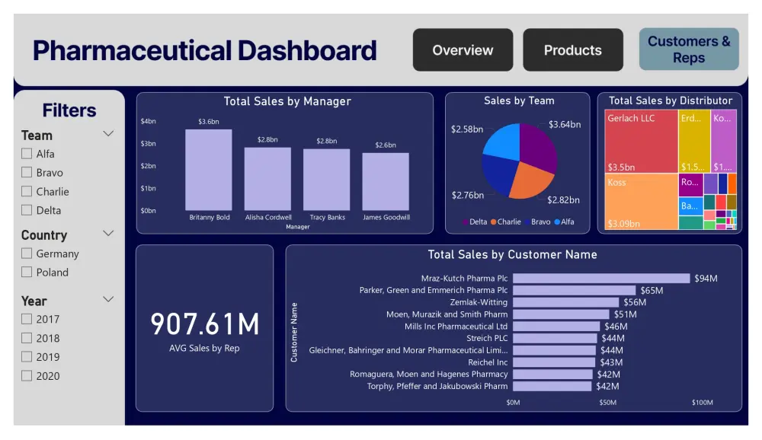Check the Bravo team filter
The height and width of the screenshot is (440, 762).
27,172
